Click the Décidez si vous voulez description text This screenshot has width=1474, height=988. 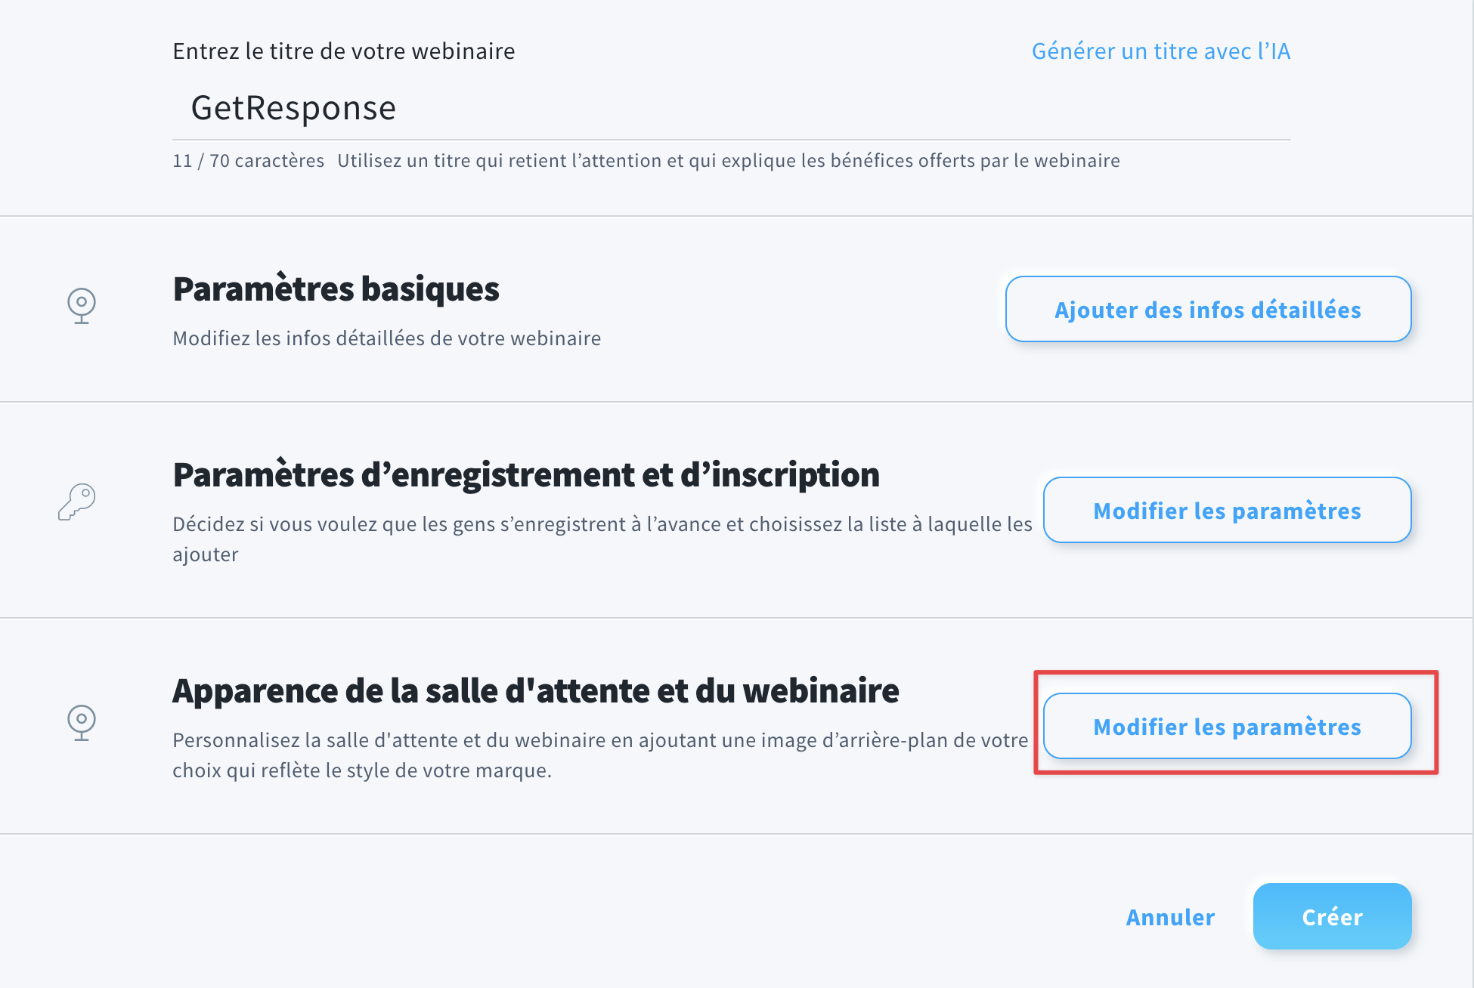click(602, 539)
